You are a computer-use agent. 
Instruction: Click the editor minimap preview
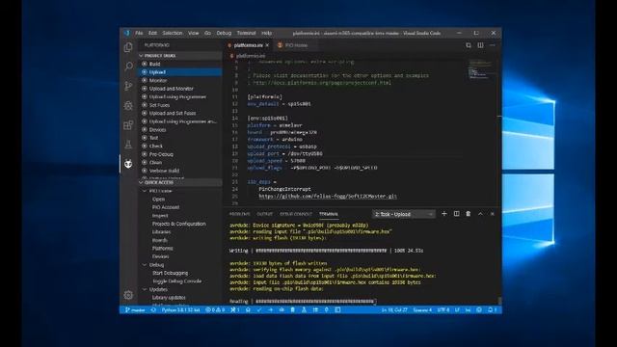point(480,68)
